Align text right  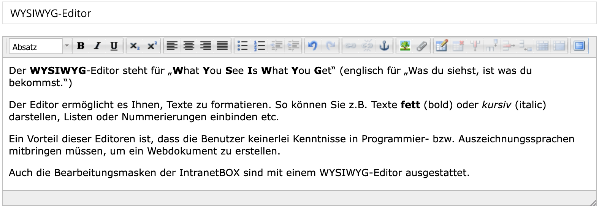coord(206,46)
